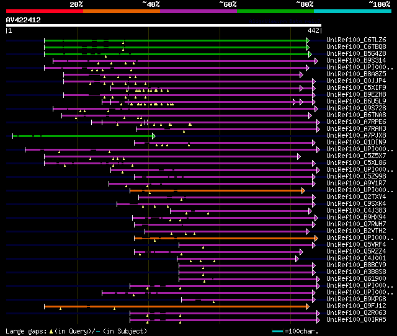This screenshot has width=397, height=336.
Task: Click the UniRef100_C4J001 name
Action: click(x=356, y=259)
